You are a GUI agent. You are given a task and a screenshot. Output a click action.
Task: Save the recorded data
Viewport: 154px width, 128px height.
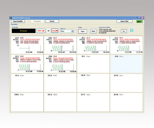tap(82, 31)
